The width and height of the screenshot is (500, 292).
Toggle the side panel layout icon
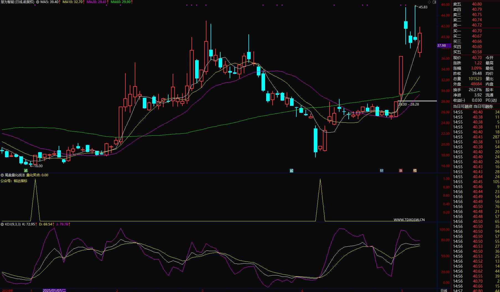(x=434, y=2)
